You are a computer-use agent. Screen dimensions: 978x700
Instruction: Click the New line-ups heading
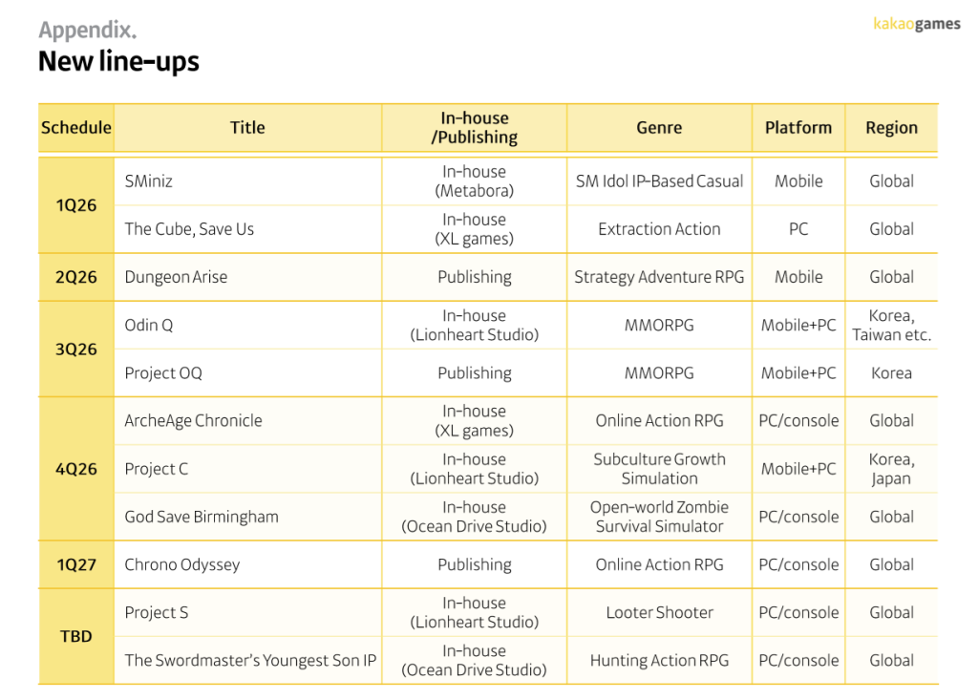point(118,62)
